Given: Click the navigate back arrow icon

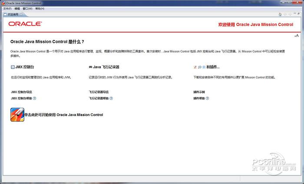Looking at the screenshot, I should [x=285, y=14].
